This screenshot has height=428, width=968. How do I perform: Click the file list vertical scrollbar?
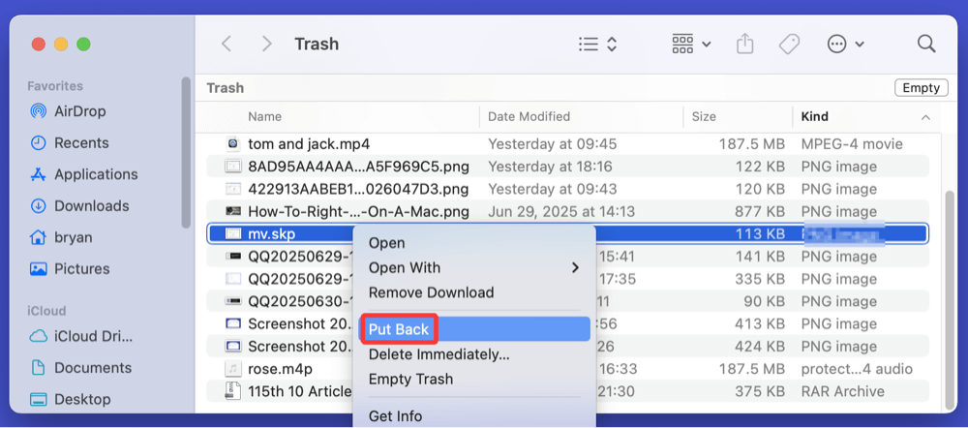click(x=950, y=300)
